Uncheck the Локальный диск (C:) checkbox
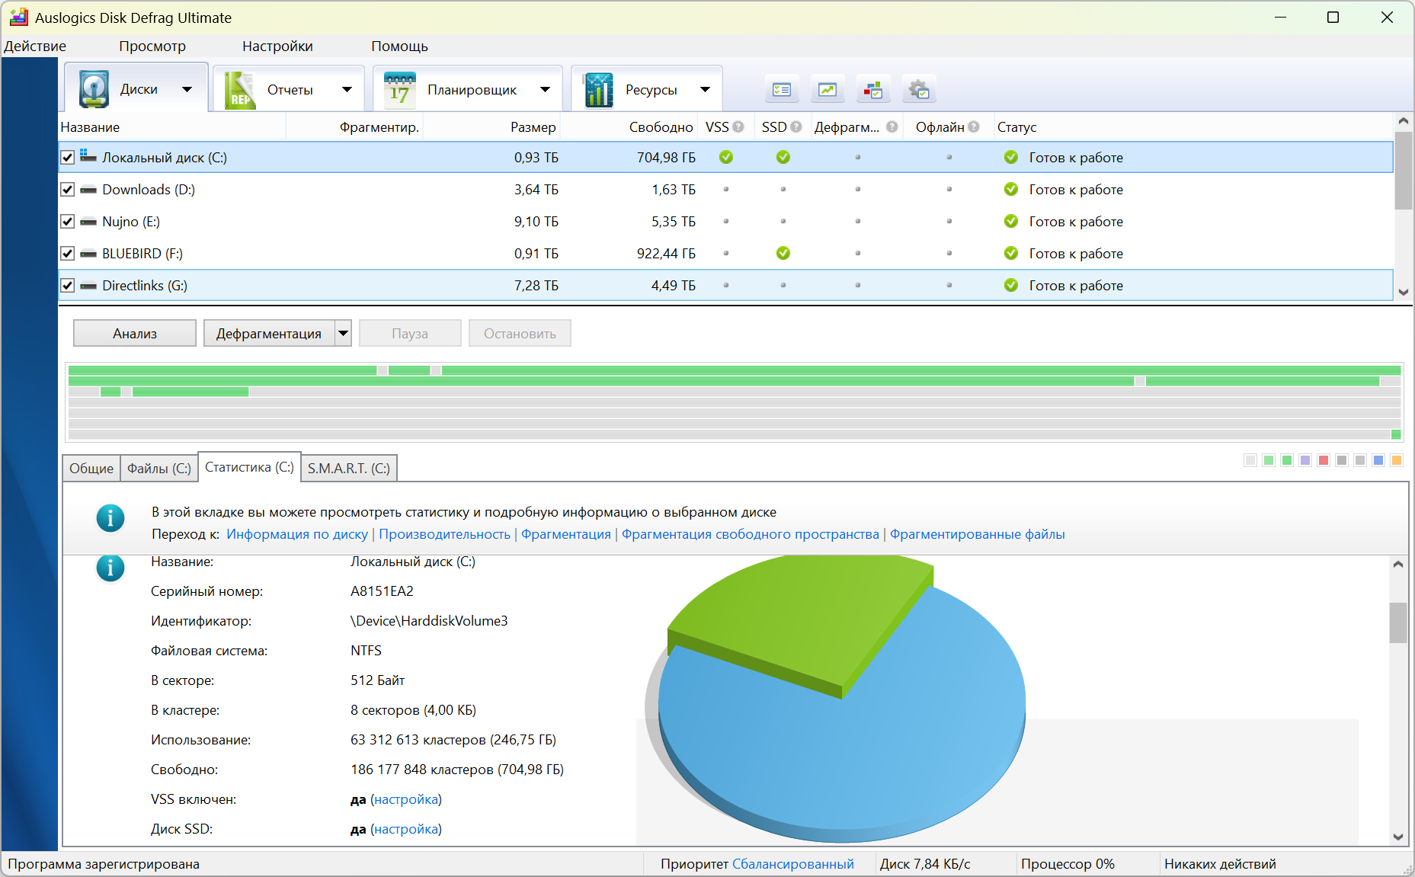Viewport: 1415px width, 877px height. tap(68, 158)
